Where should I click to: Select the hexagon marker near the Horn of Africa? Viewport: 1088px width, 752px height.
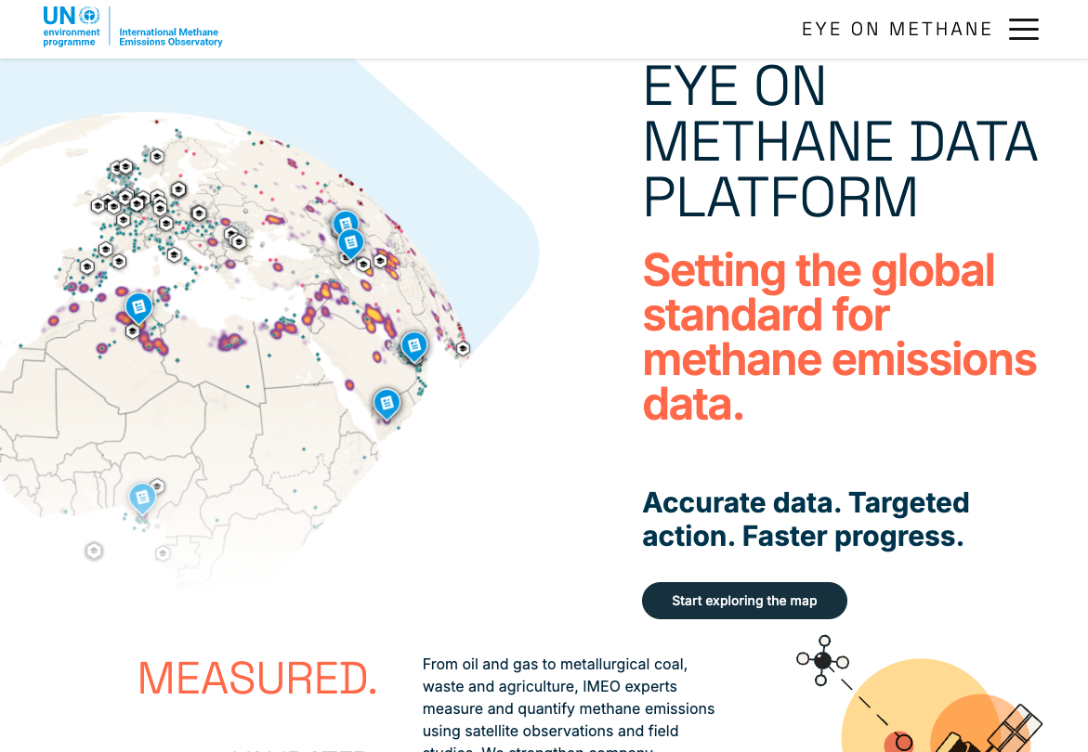pyautogui.click(x=462, y=350)
